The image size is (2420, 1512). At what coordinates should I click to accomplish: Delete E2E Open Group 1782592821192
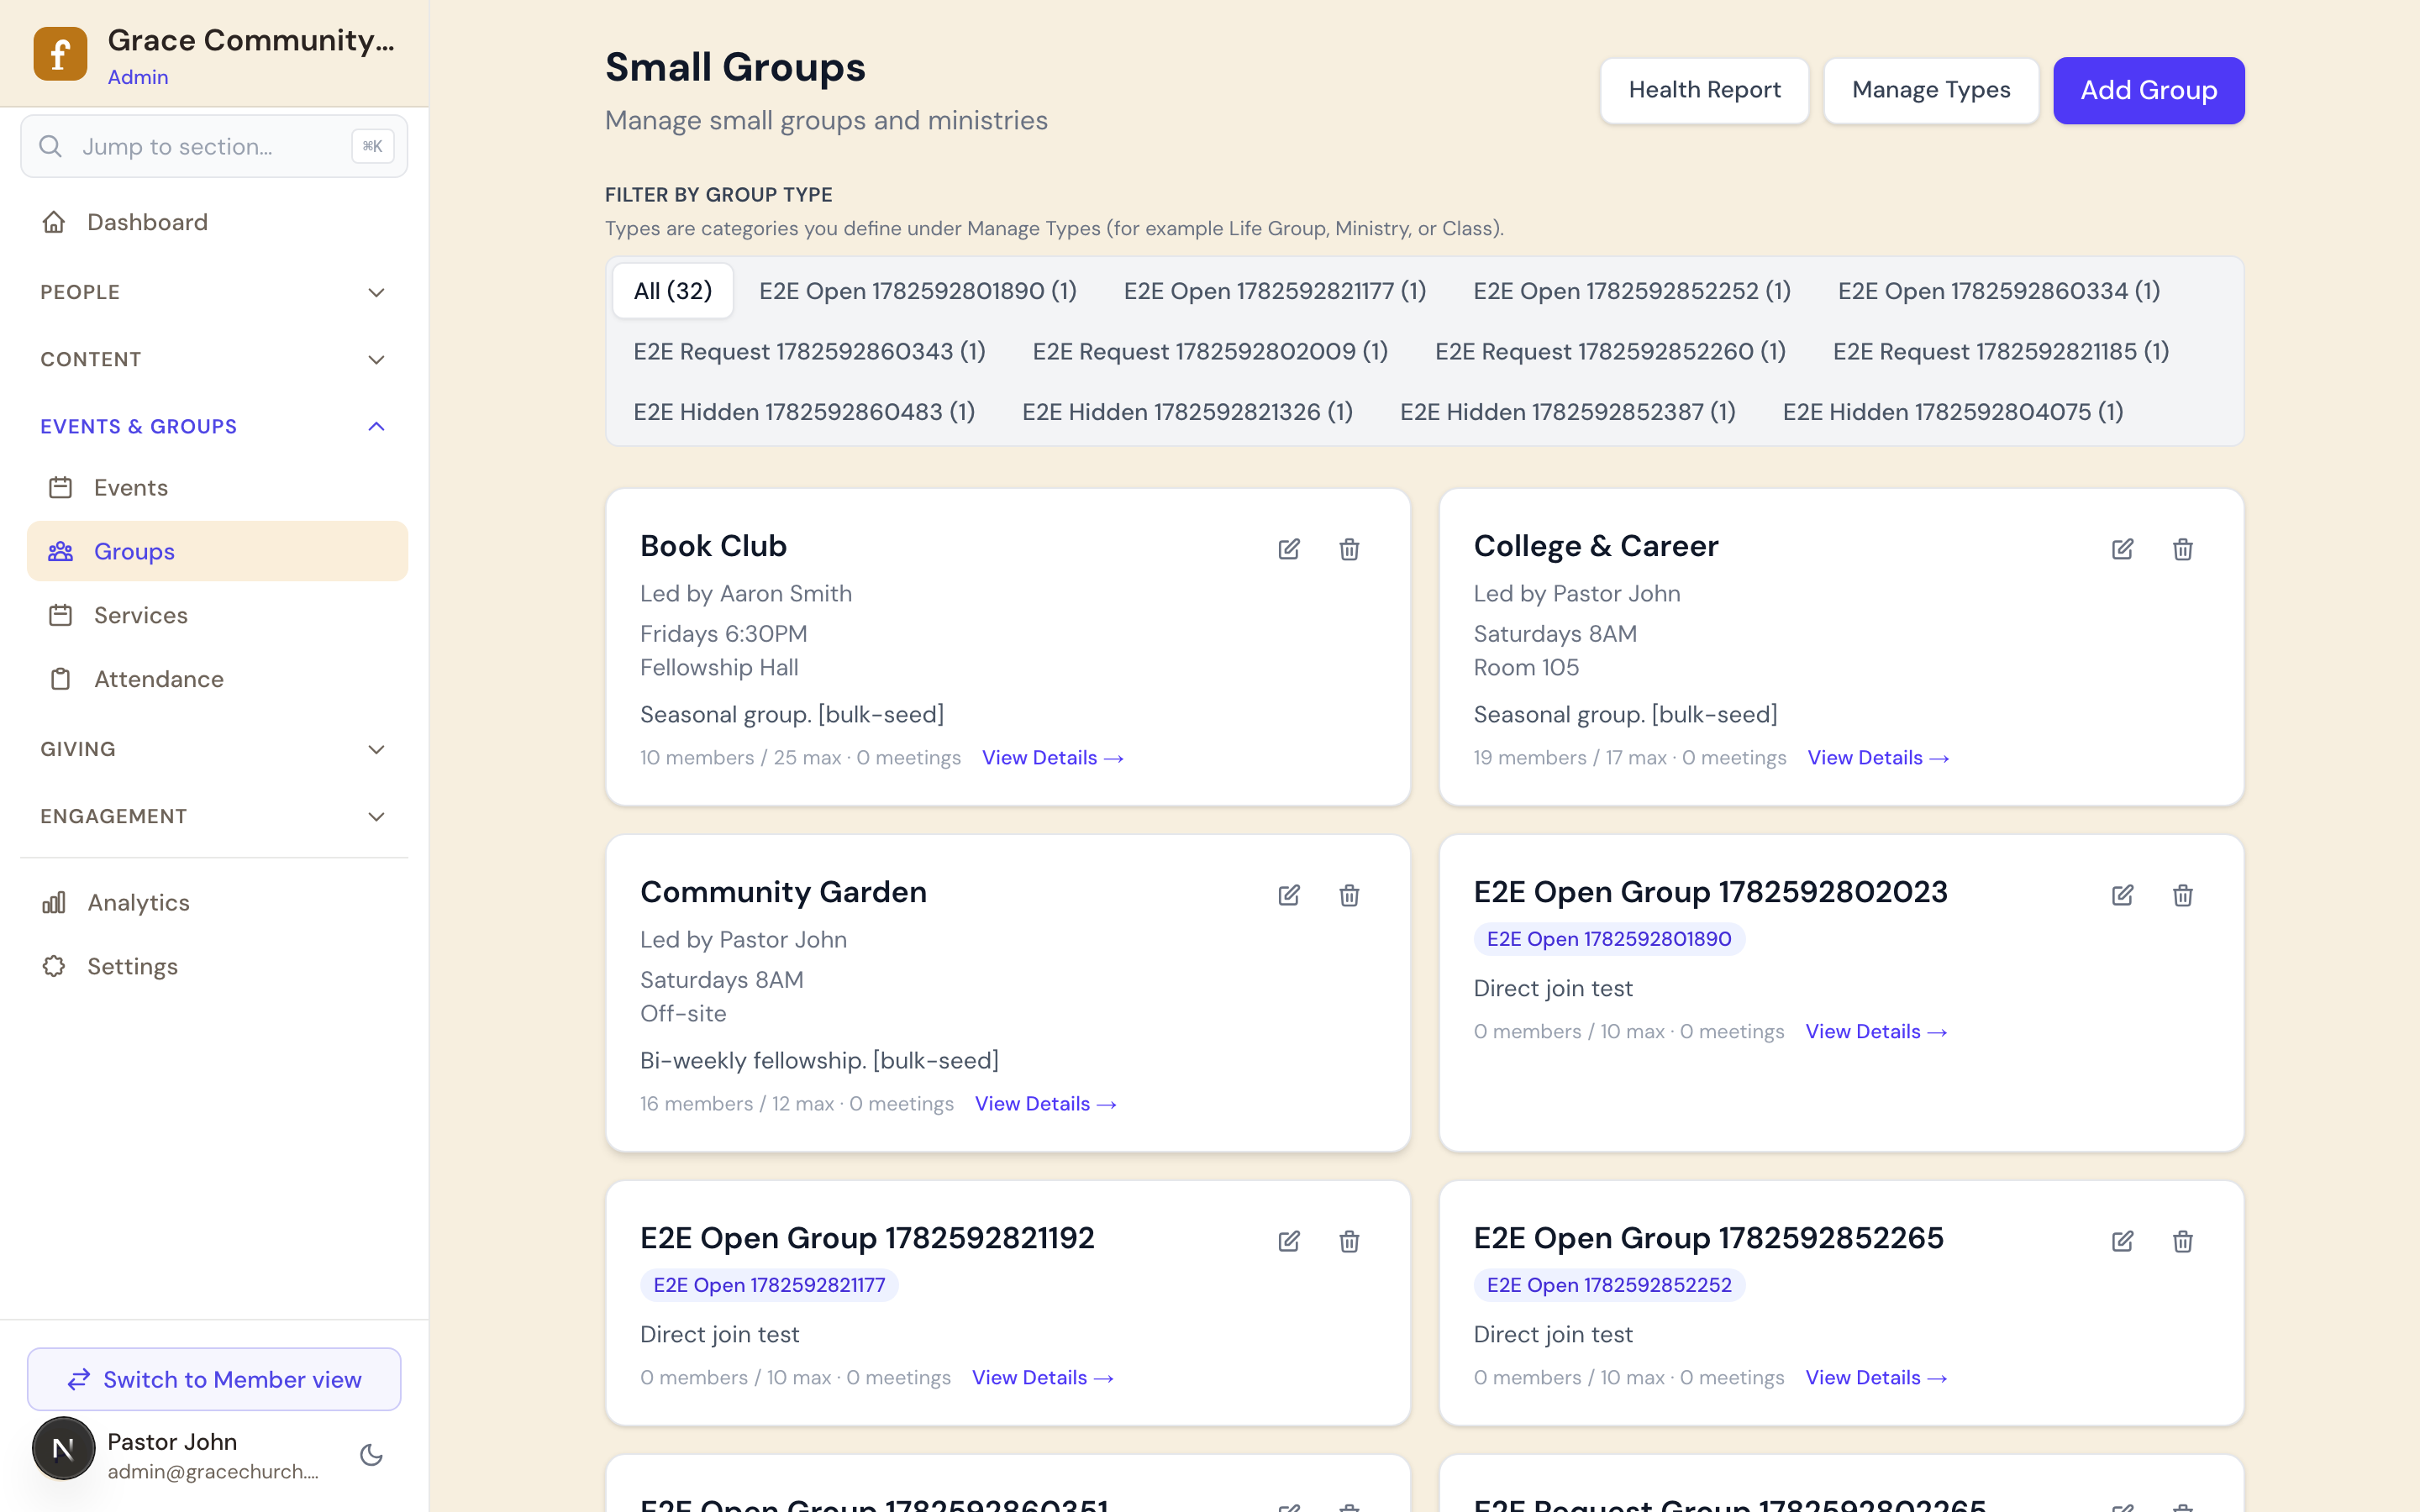1349,1241
